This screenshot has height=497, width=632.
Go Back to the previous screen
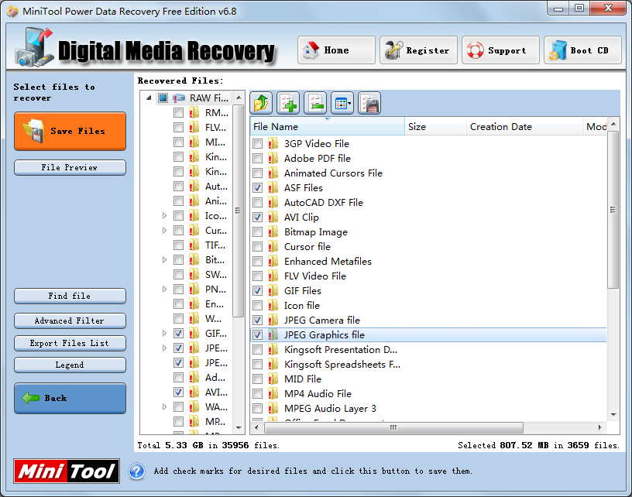click(x=70, y=399)
